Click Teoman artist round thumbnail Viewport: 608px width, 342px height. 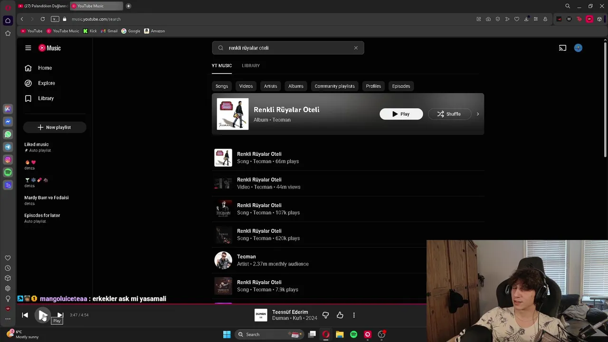[x=223, y=260]
